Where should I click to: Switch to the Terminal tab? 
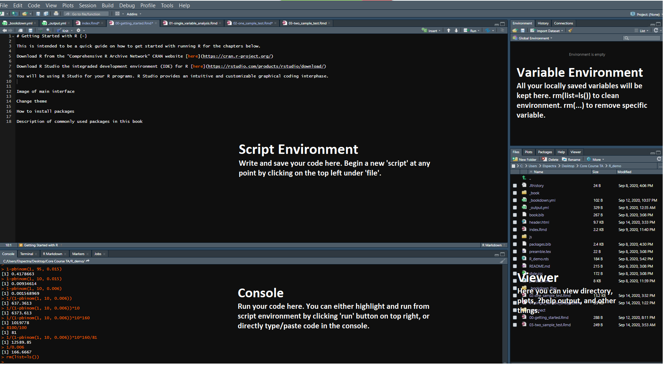(x=26, y=254)
